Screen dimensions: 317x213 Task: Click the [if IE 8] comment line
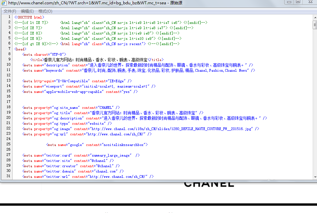coord(97,33)
